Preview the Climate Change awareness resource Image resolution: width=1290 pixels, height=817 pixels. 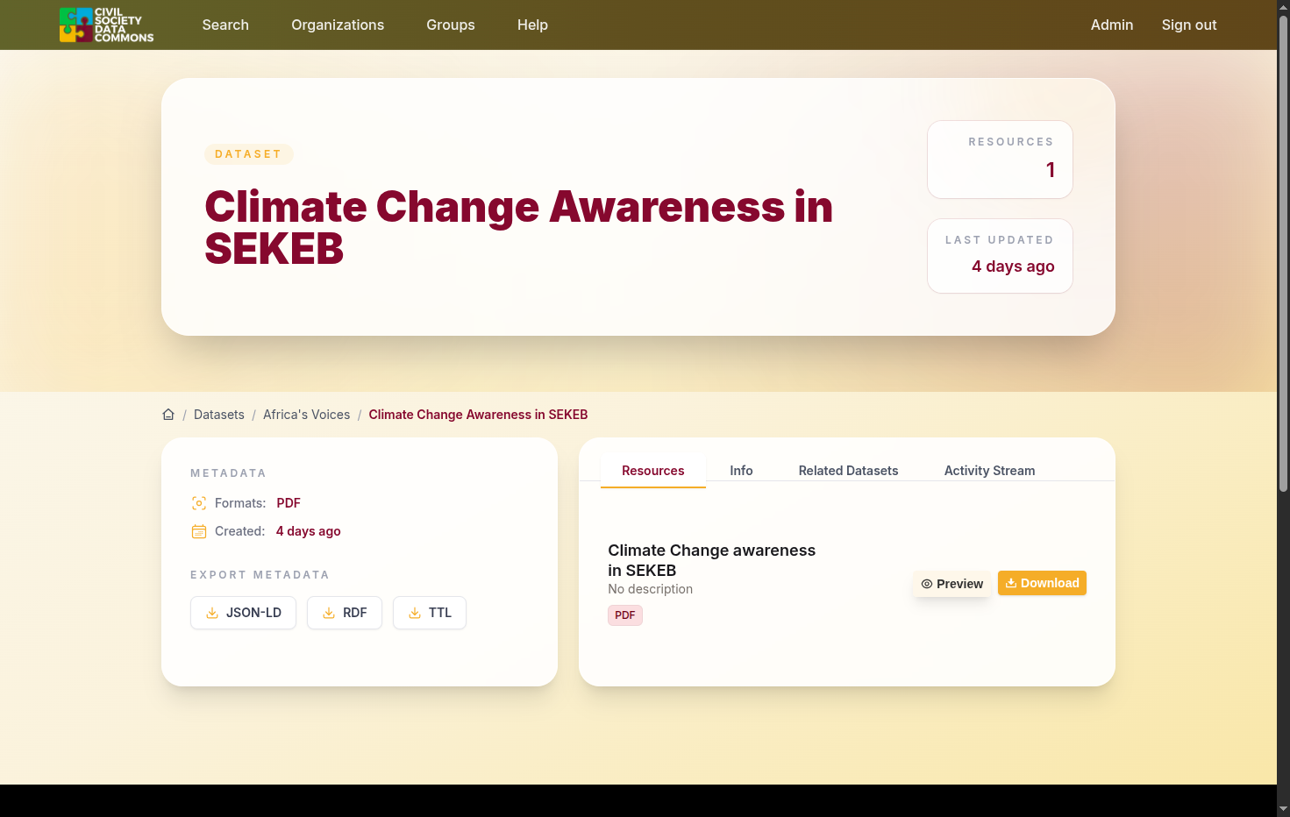[x=951, y=584]
